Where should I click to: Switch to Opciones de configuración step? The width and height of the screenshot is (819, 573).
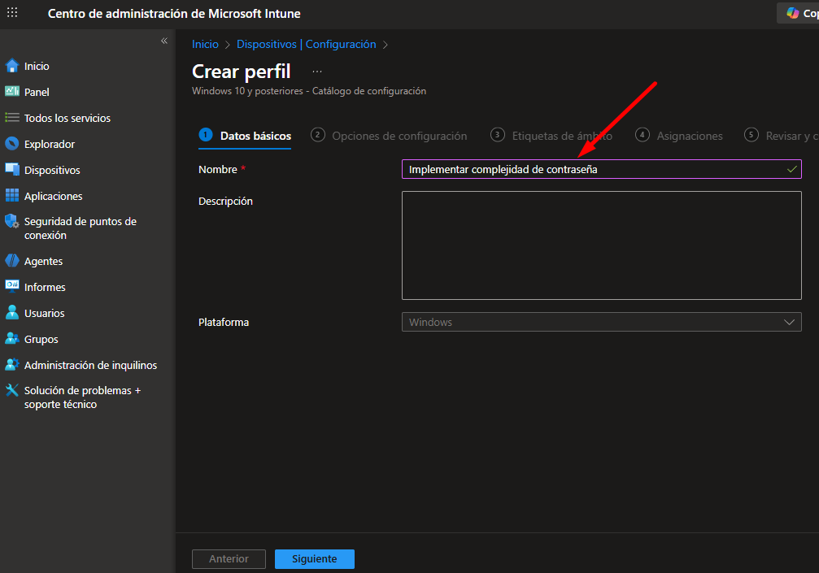point(399,136)
